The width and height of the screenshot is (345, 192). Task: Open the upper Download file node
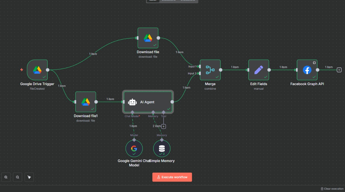click(148, 38)
